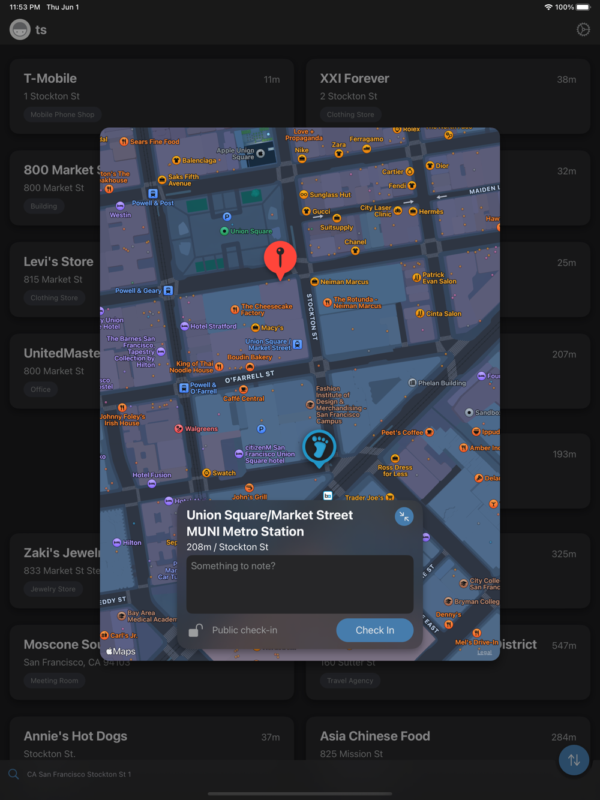Image resolution: width=600 pixels, height=800 pixels.
Task: Tap the Cheesecake Factory restaurant icon
Action: pos(235,309)
